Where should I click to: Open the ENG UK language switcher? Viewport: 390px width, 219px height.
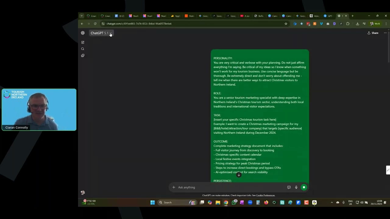click(x=350, y=203)
